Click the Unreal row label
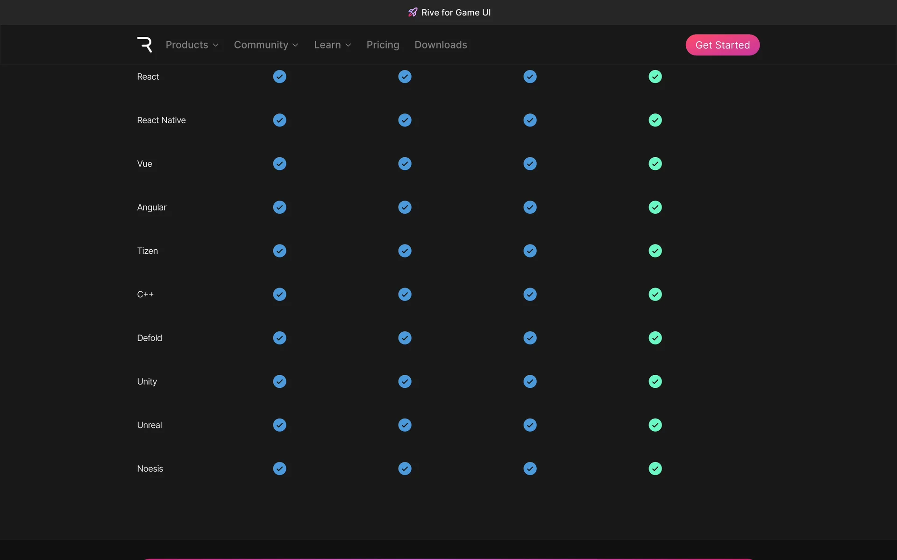This screenshot has height=560, width=897. [x=149, y=425]
